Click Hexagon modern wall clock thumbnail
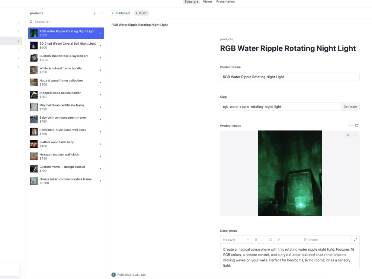Image resolution: width=372 pixels, height=279 pixels. [x=34, y=157]
